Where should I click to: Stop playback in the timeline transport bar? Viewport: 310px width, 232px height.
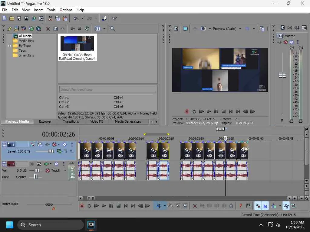tap(118, 206)
